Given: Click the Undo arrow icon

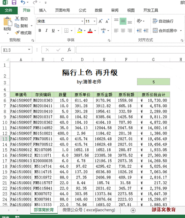Looking at the screenshot, I should click(x=23, y=2).
